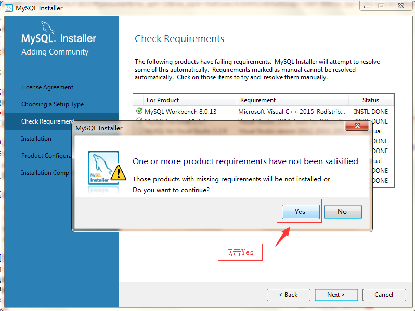
Task: Click Yes to continue the installation
Action: pos(301,212)
